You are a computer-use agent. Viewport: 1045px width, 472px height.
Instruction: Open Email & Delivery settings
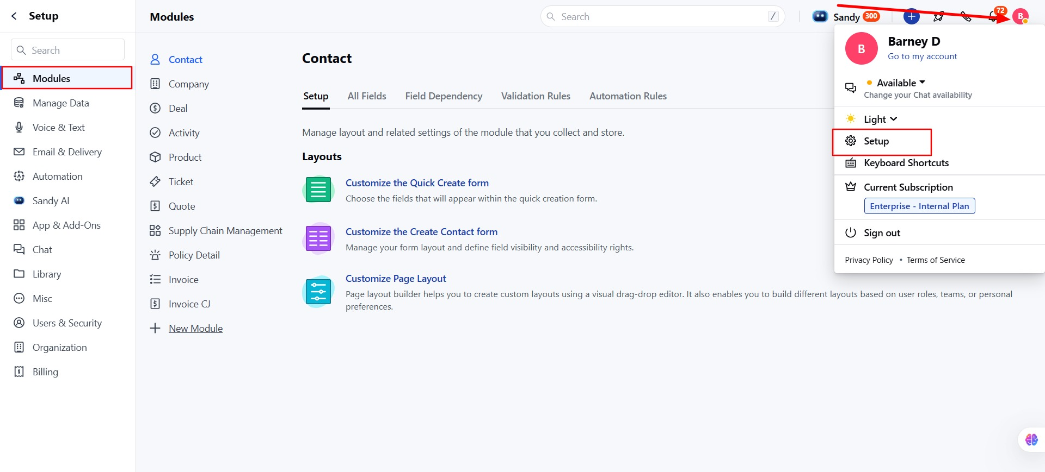coord(67,152)
